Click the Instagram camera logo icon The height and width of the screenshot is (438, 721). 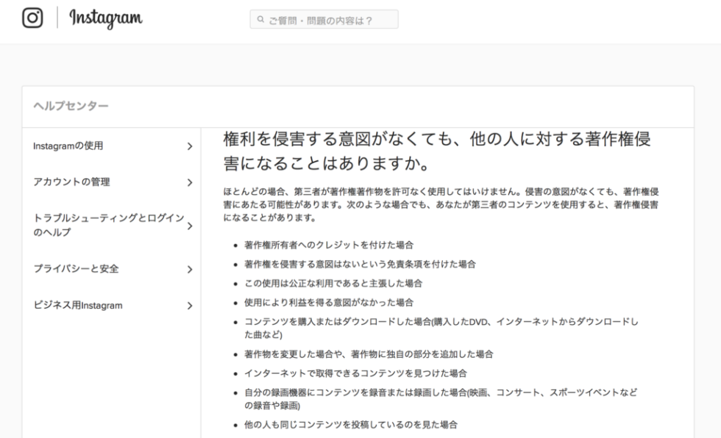32,18
